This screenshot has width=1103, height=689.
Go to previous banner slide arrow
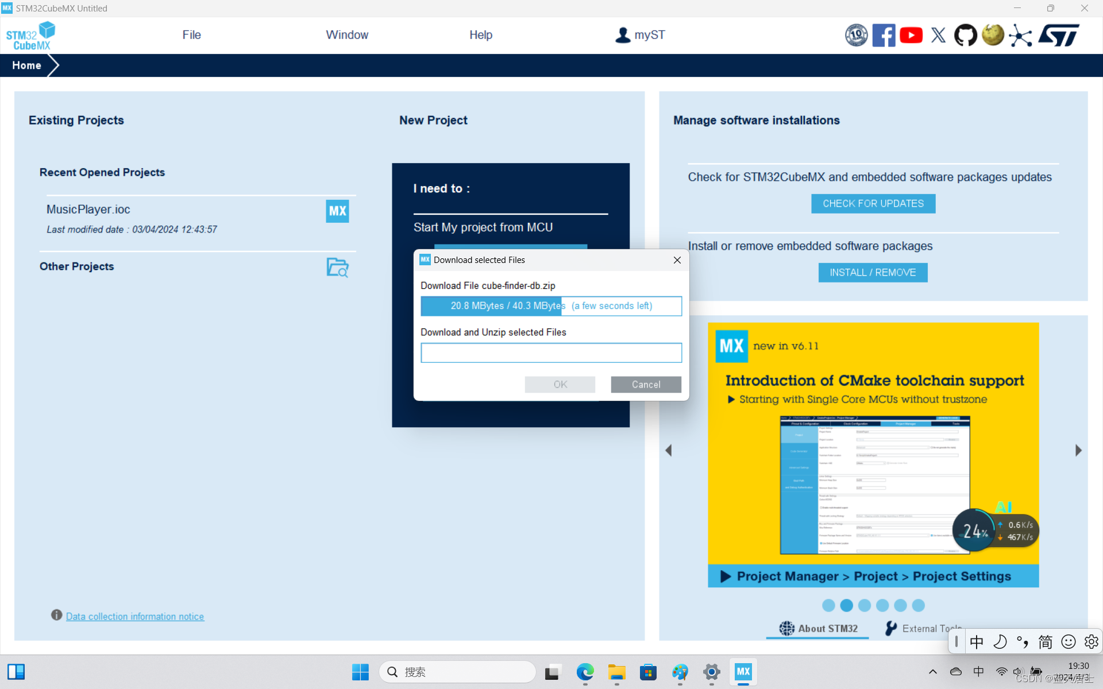[x=668, y=451]
